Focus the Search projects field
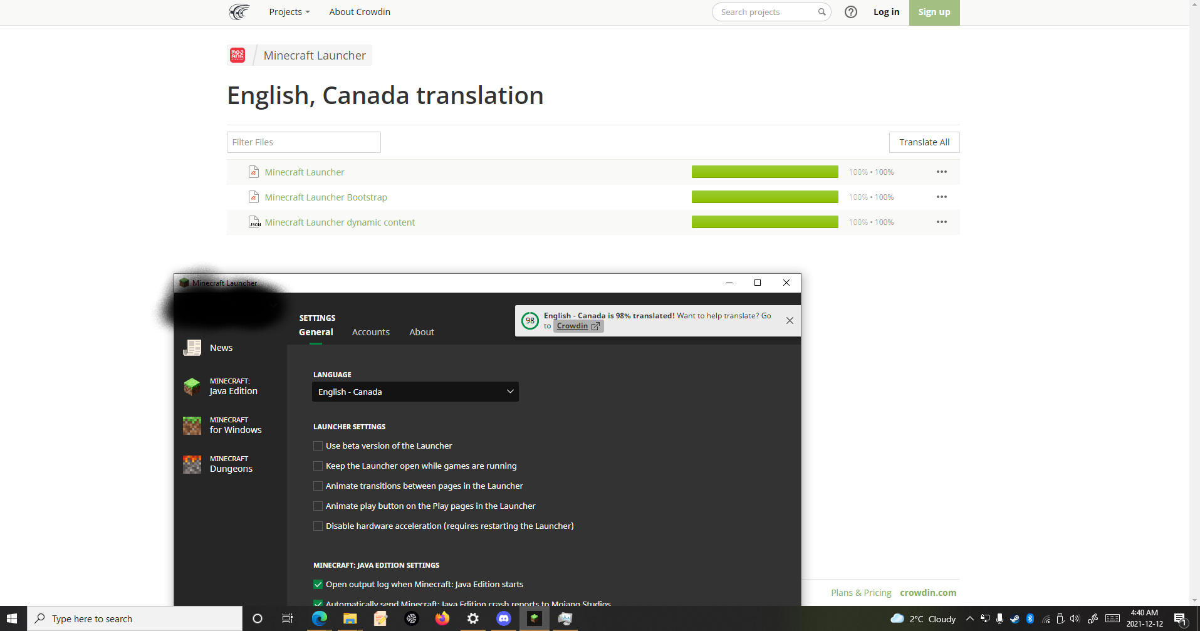The height and width of the screenshot is (631, 1200). click(x=771, y=12)
